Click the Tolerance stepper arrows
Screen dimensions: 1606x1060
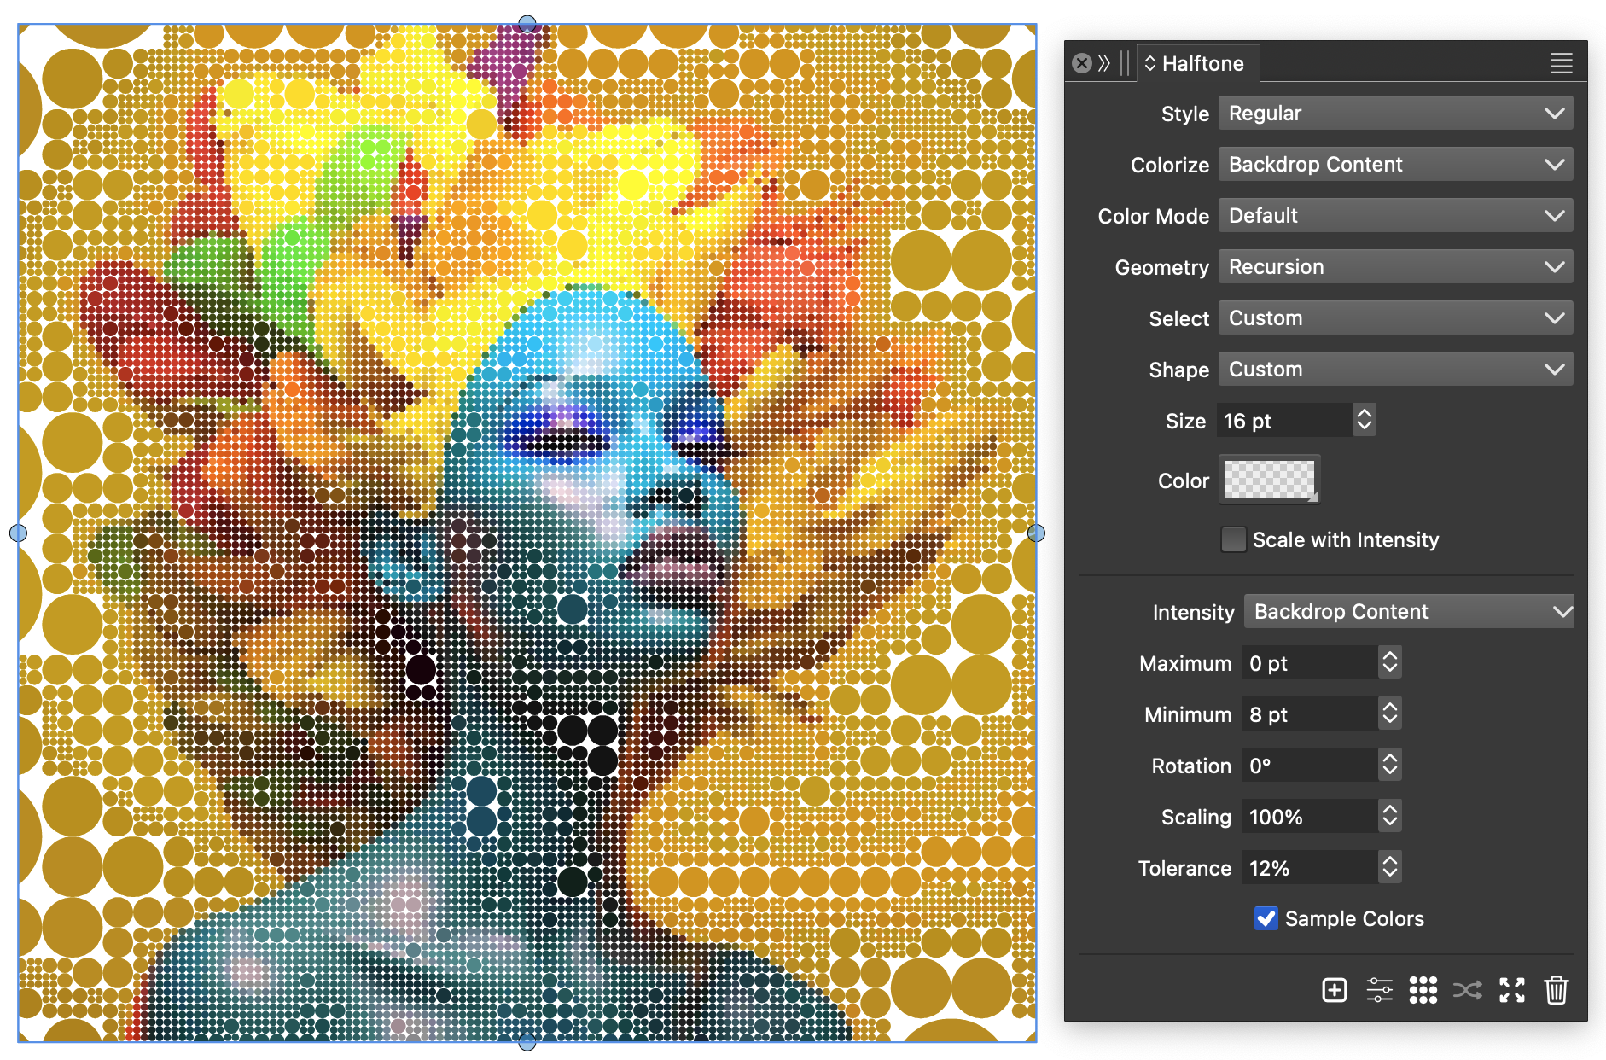[x=1389, y=868]
